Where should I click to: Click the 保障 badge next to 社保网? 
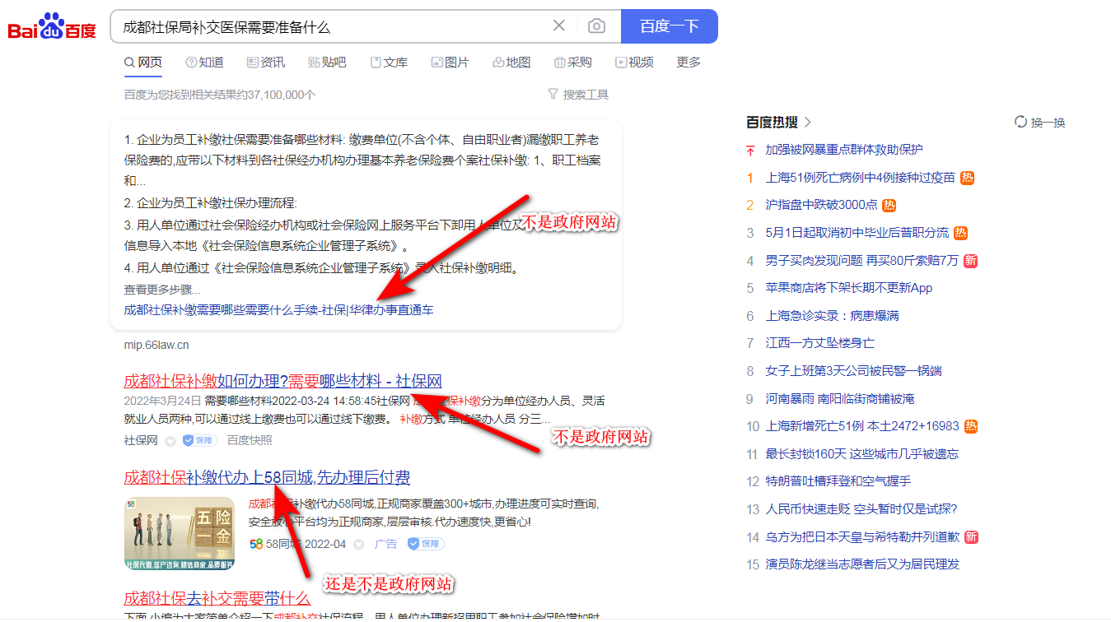(x=198, y=440)
